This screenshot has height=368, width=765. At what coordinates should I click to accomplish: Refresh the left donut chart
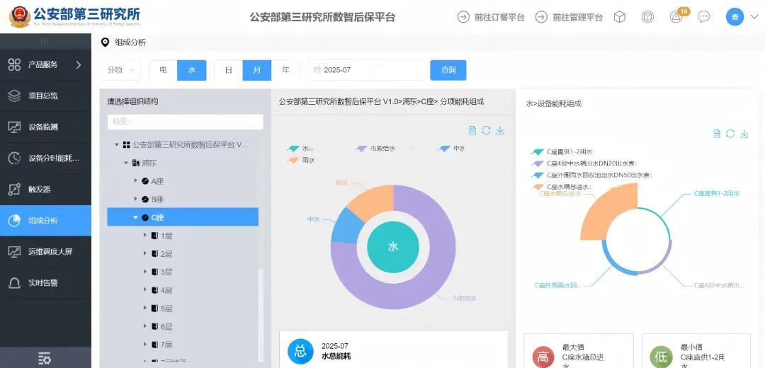[x=486, y=130]
